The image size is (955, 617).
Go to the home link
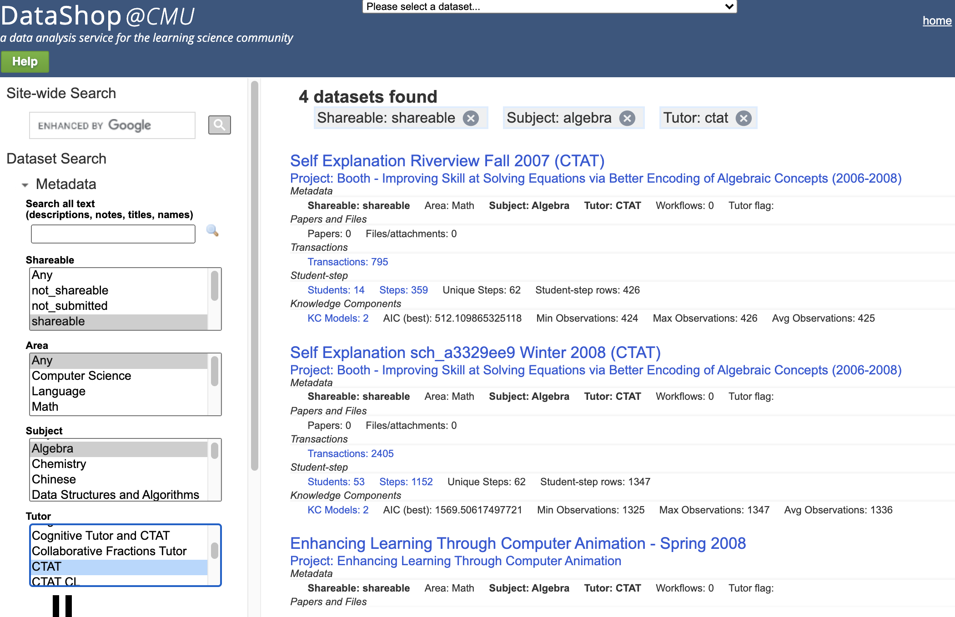pos(937,20)
